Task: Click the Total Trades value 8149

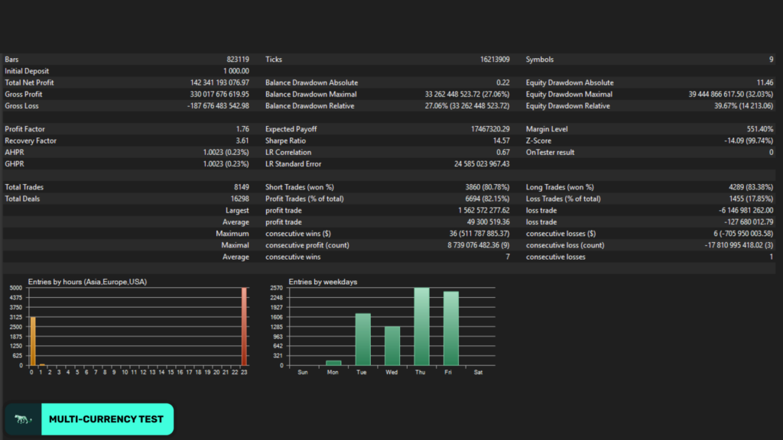Action: (242, 187)
